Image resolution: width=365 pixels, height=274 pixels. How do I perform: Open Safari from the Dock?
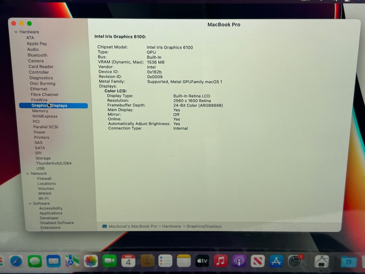[16, 261]
